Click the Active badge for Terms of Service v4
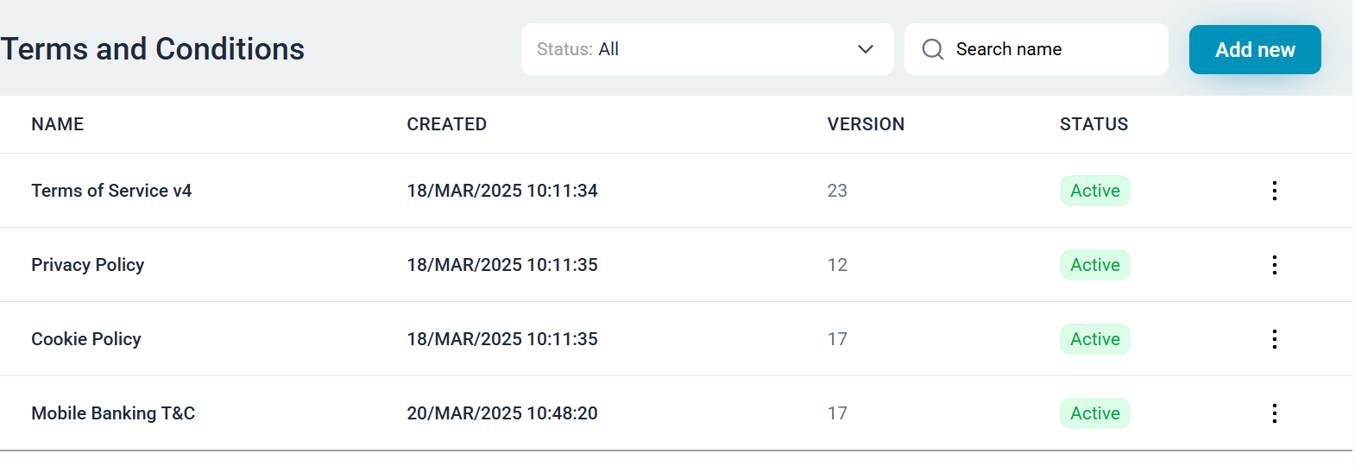The width and height of the screenshot is (1355, 466). click(x=1094, y=191)
